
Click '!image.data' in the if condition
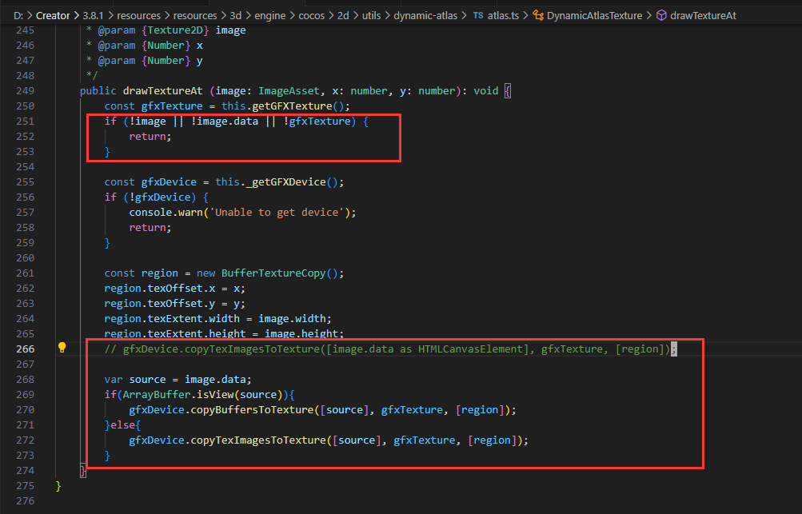pos(225,122)
